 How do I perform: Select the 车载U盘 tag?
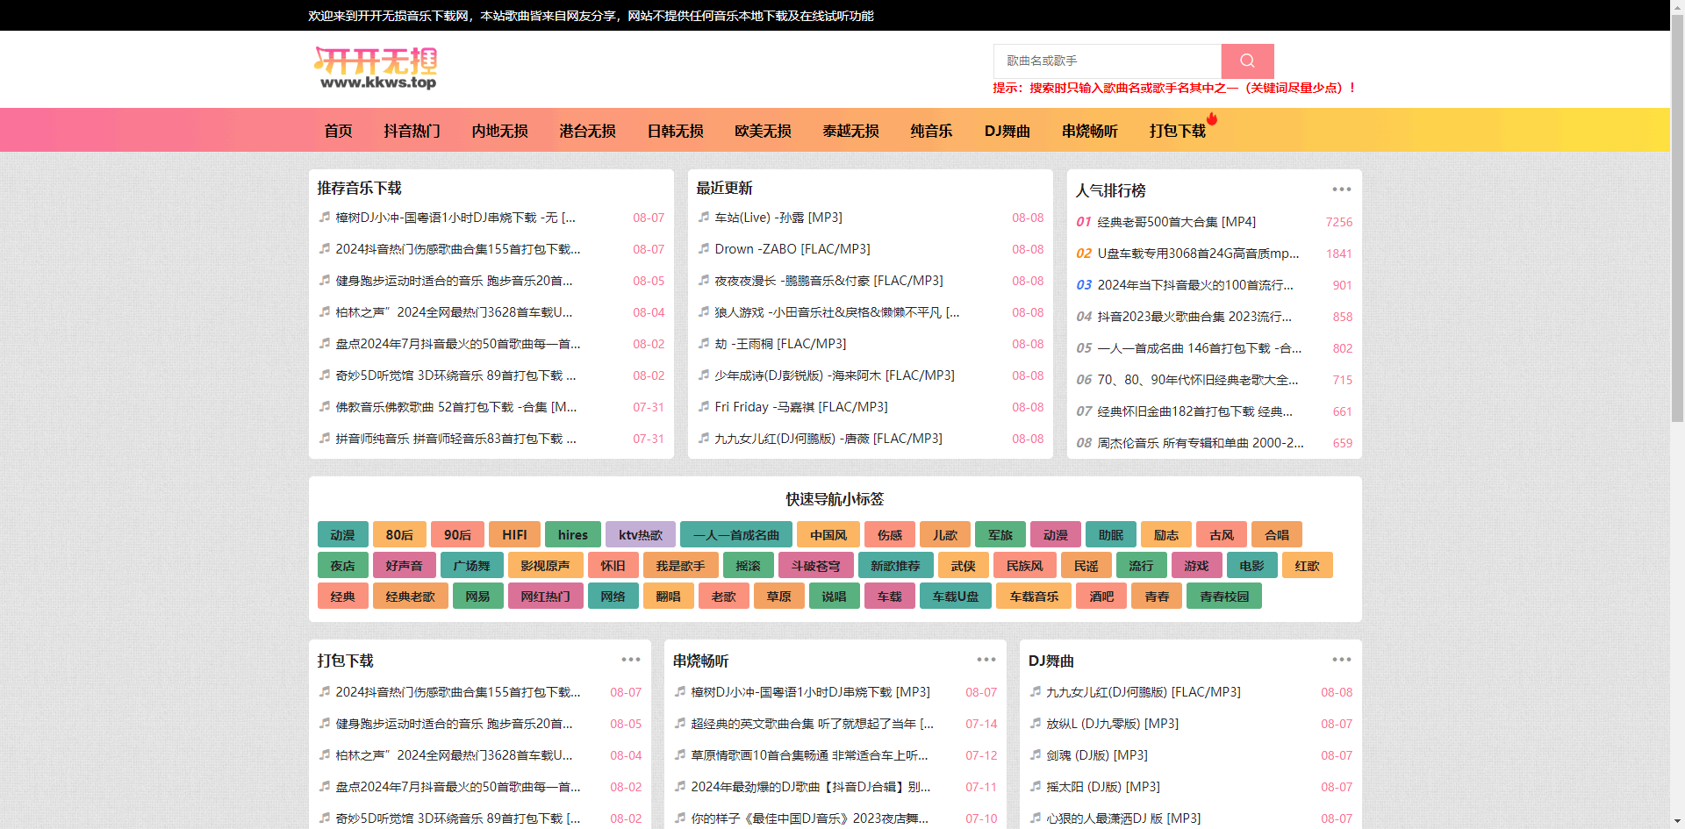tap(956, 596)
